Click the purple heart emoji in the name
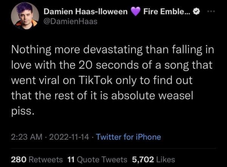The width and height of the screenshot is (227, 167). 136,12
